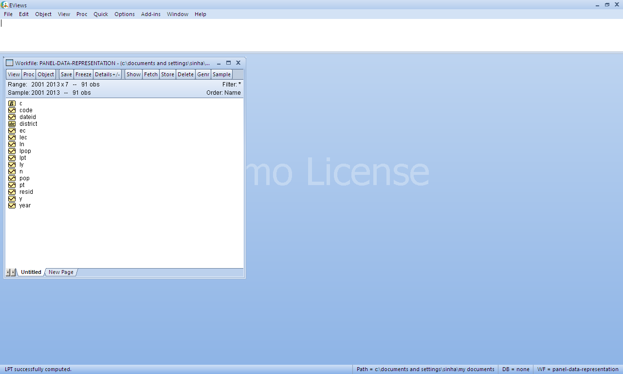Click the coefficient vector icon for c
This screenshot has height=374, width=623.
[12, 103]
